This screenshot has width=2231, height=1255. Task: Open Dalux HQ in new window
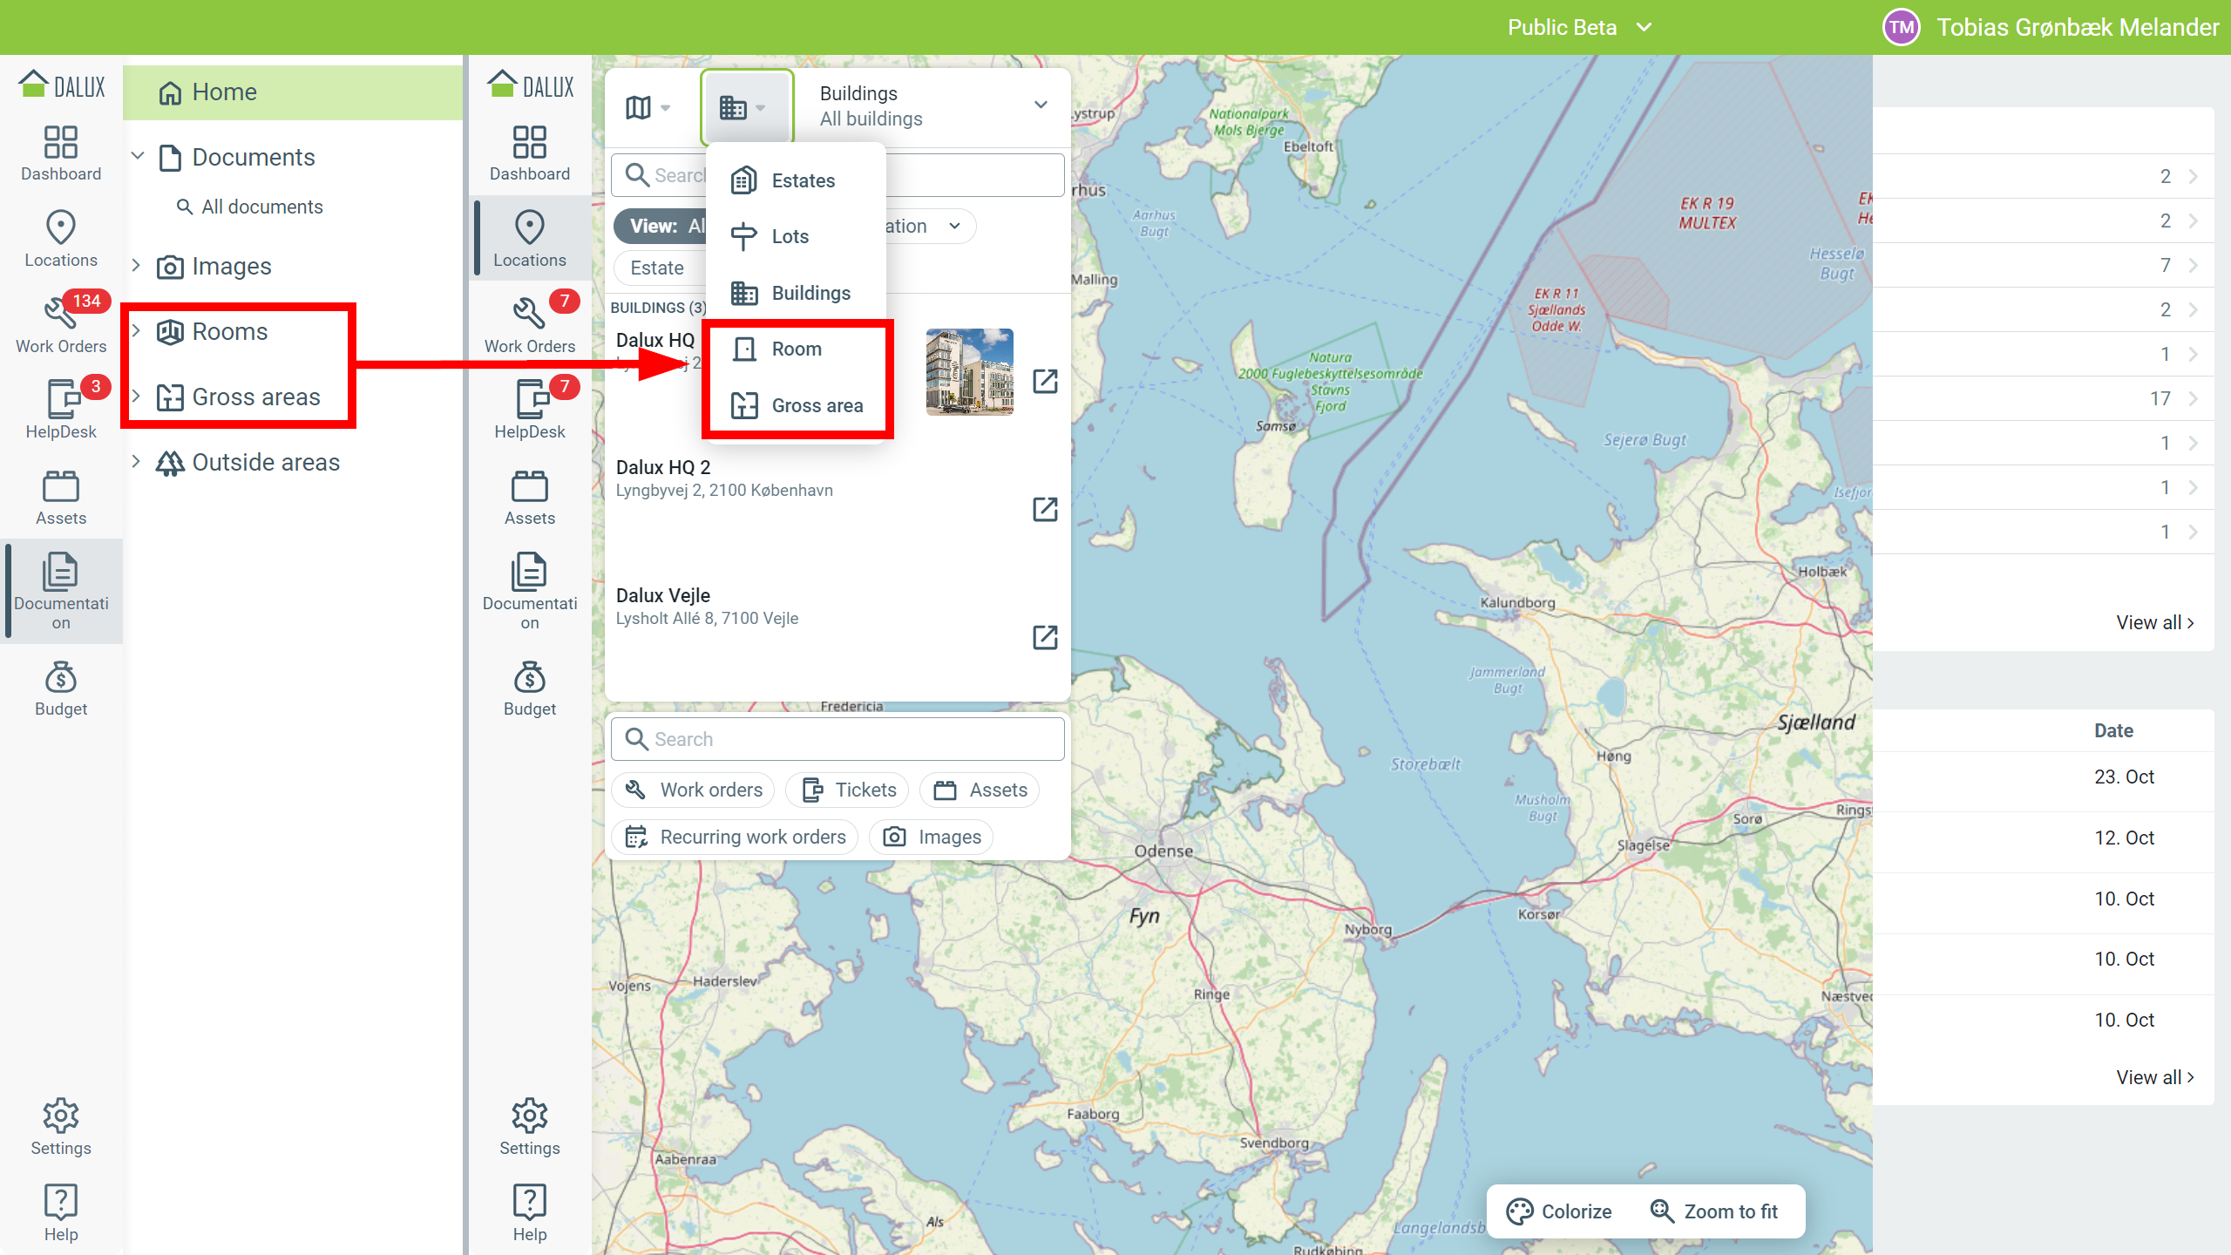pos(1045,381)
